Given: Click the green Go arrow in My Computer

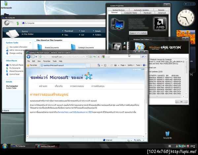Looking at the screenshot, I should click(x=18, y=23).
